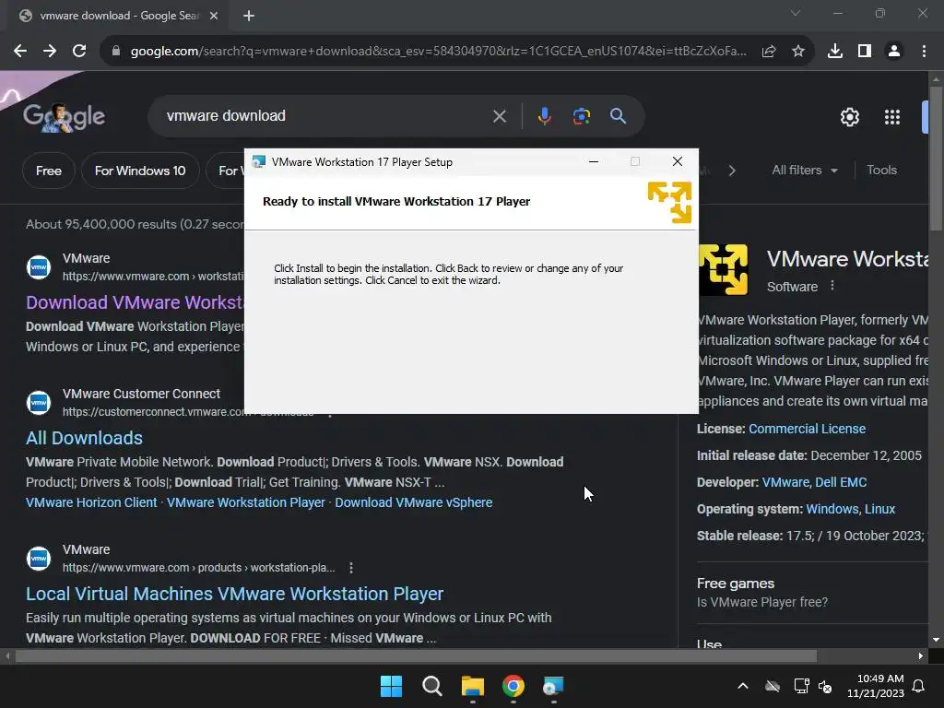This screenshot has height=708, width=944.
Task: Open Windows Start menu
Action: pos(391,686)
